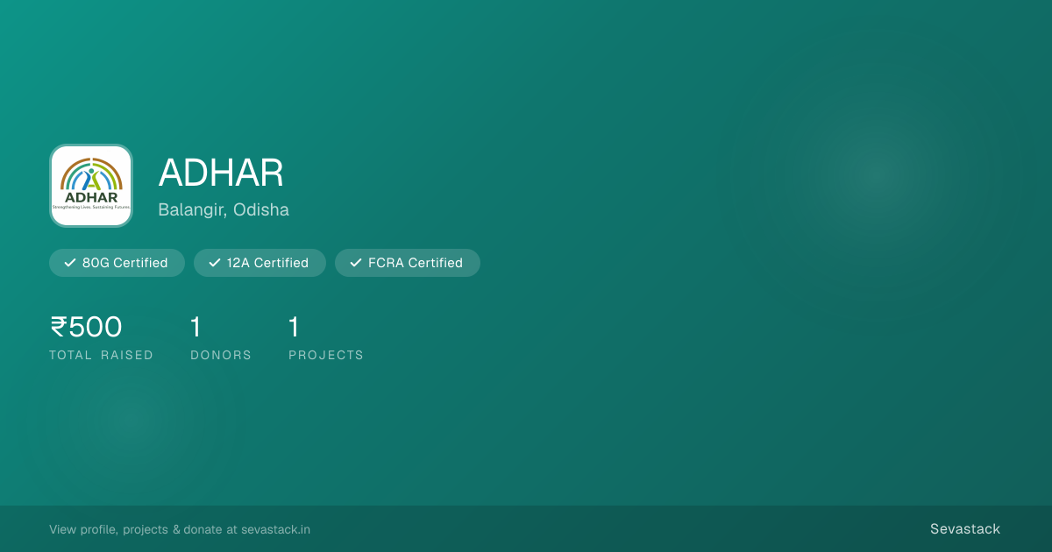Click the checkmark icon in 12A badge
The image size is (1052, 552).
click(215, 263)
